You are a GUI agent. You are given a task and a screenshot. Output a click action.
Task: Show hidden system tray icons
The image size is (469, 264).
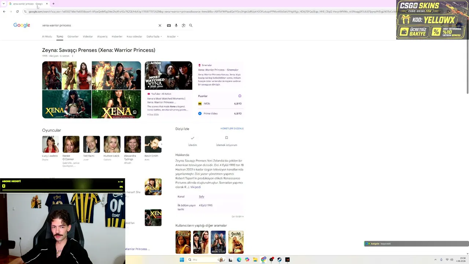click(x=435, y=260)
